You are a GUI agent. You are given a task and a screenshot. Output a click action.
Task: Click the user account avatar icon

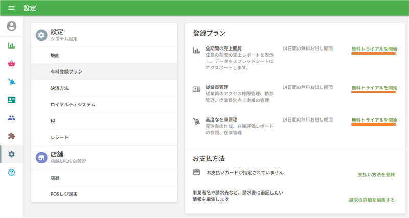11,26
